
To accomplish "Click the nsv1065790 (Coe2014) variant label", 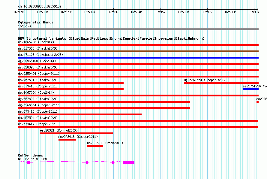I will click(36, 42).
